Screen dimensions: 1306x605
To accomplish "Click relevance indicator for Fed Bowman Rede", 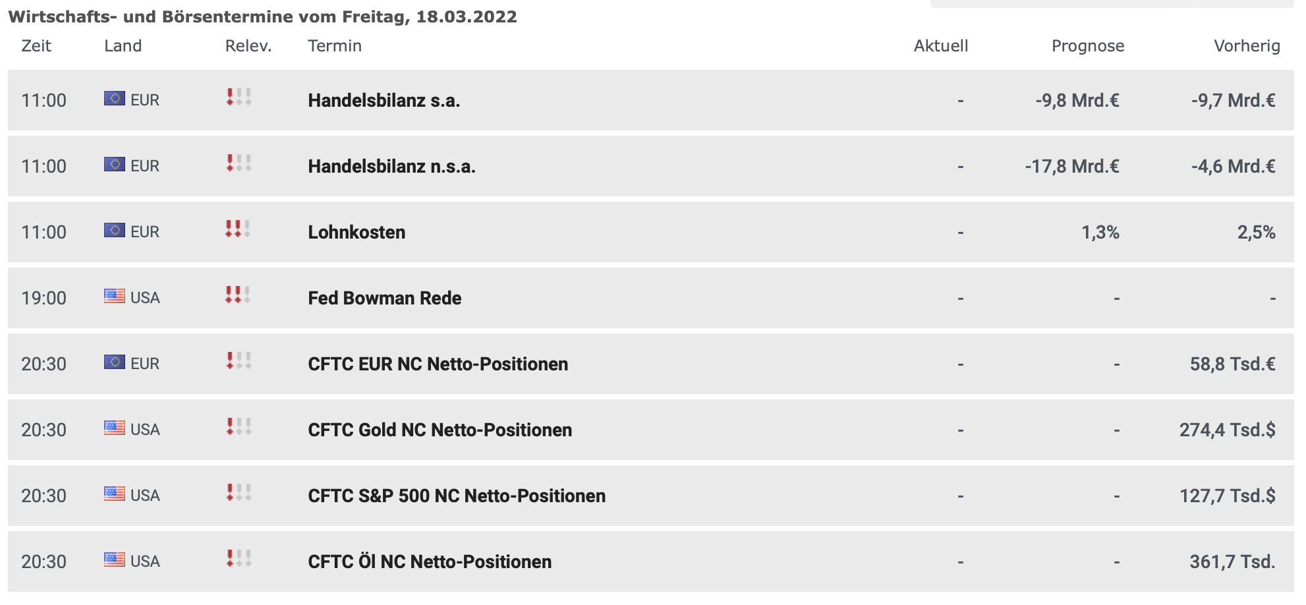I will [x=239, y=295].
